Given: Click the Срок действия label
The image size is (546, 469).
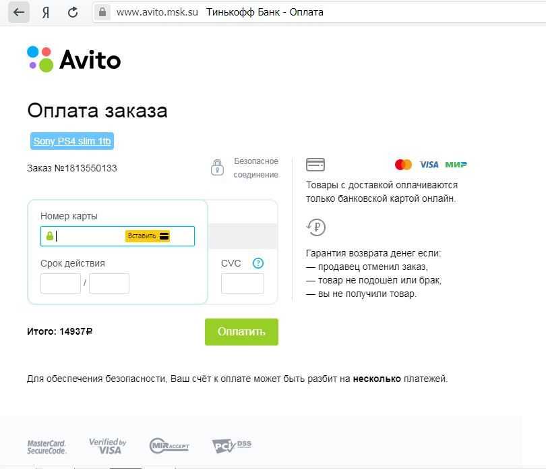Looking at the screenshot, I should click(x=72, y=263).
